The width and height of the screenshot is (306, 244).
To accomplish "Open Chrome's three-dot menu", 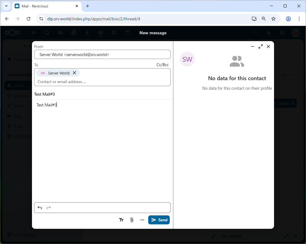I will tap(299, 19).
